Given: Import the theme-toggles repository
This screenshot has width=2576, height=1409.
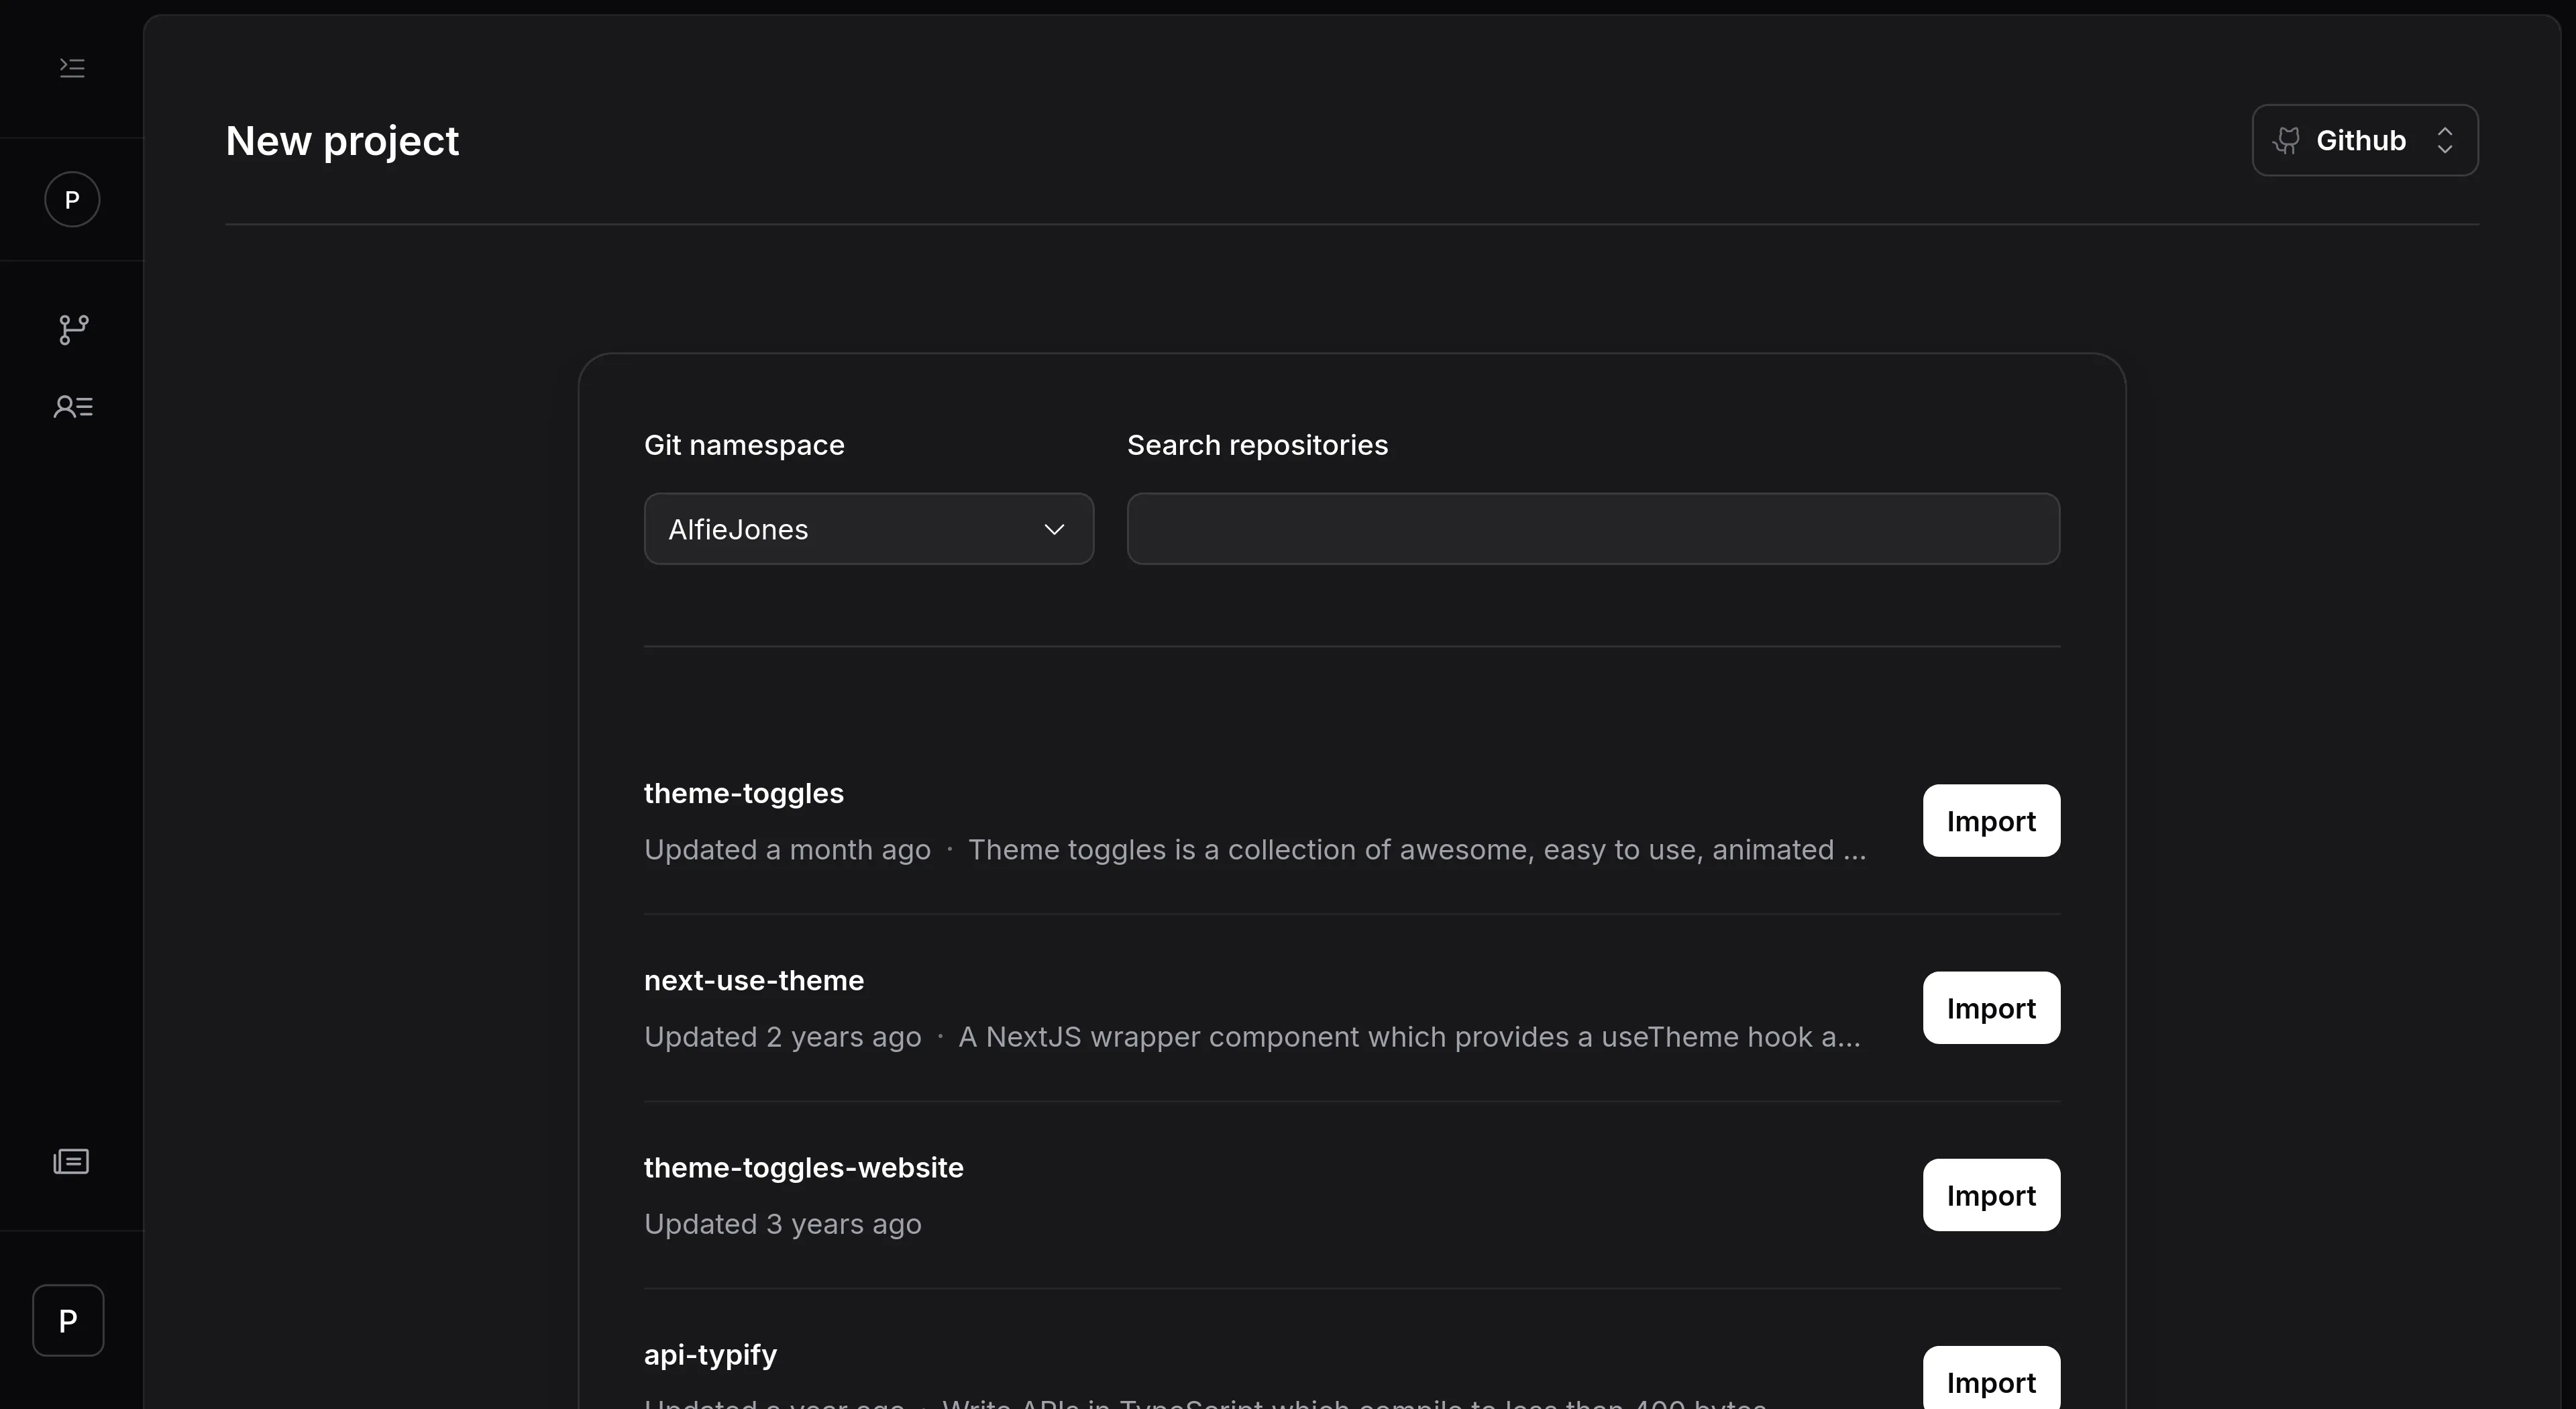Looking at the screenshot, I should click(1991, 821).
